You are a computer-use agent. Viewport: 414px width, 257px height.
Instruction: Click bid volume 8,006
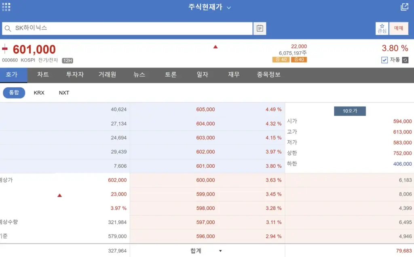pyautogui.click(x=405, y=194)
